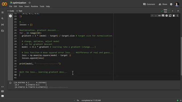Click 'completed at 11:02 AM' status text
Screen dimensions: 182x102
(91, 100)
